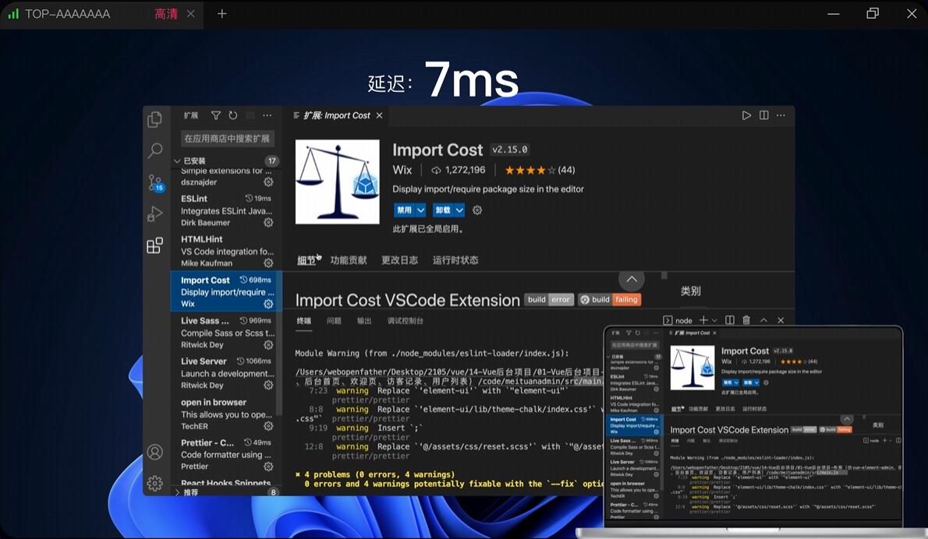Select Prettier in the extensions list

226,454
